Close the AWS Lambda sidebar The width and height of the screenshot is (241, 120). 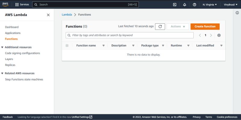point(48,15)
